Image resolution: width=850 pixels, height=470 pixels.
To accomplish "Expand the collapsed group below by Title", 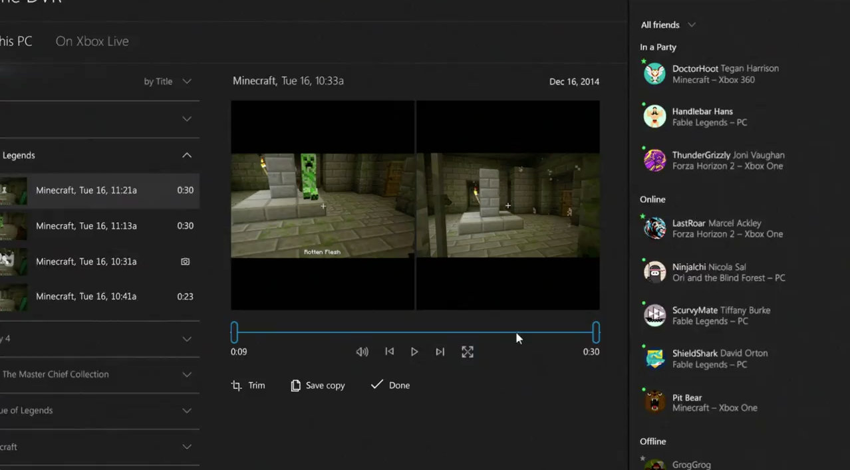I will (187, 119).
